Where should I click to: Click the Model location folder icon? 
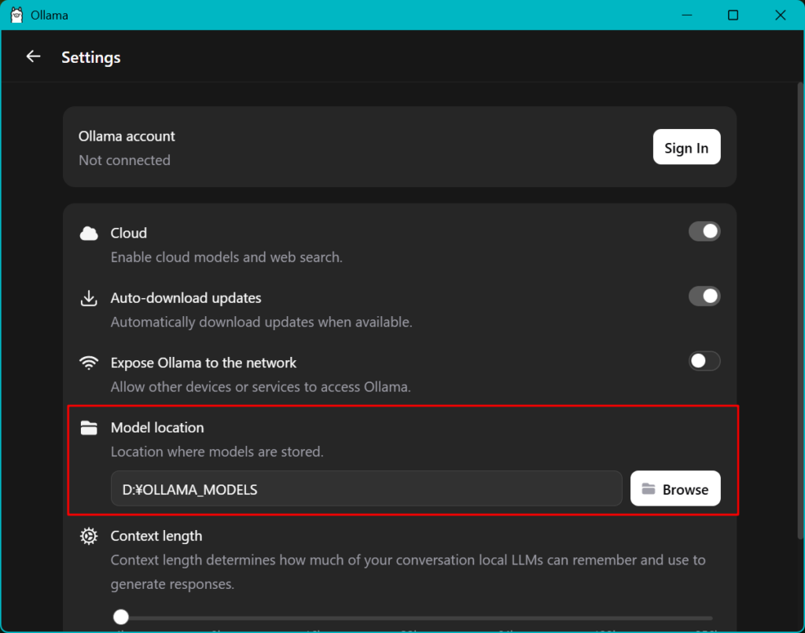(89, 428)
